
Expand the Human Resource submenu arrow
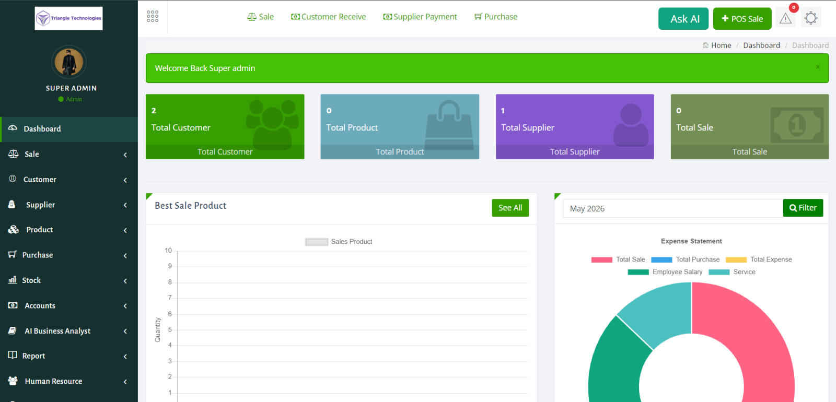pos(125,382)
